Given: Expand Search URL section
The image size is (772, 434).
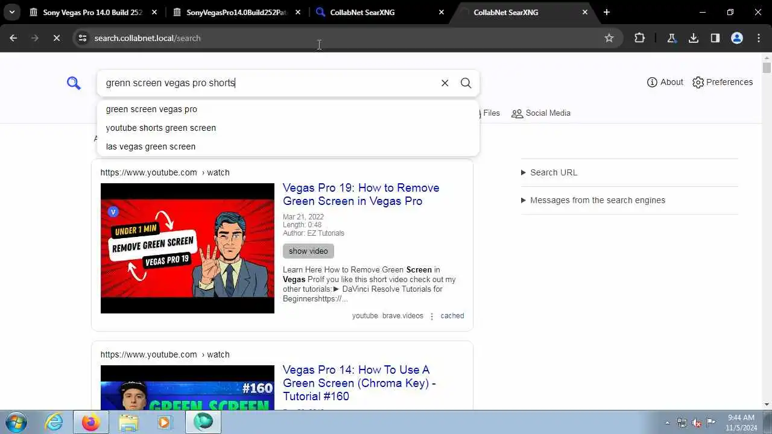Looking at the screenshot, I should 549,172.
